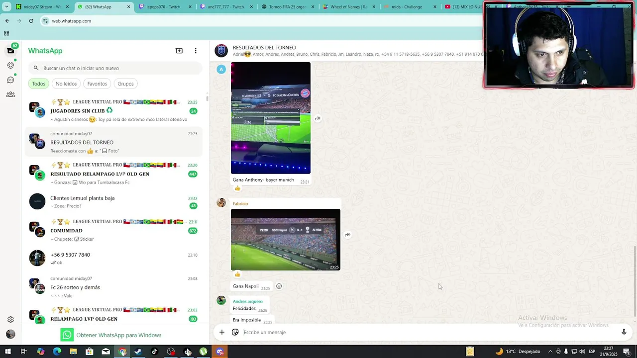Forward the Napoli image message
This screenshot has height=358, width=637.
[x=347, y=235]
